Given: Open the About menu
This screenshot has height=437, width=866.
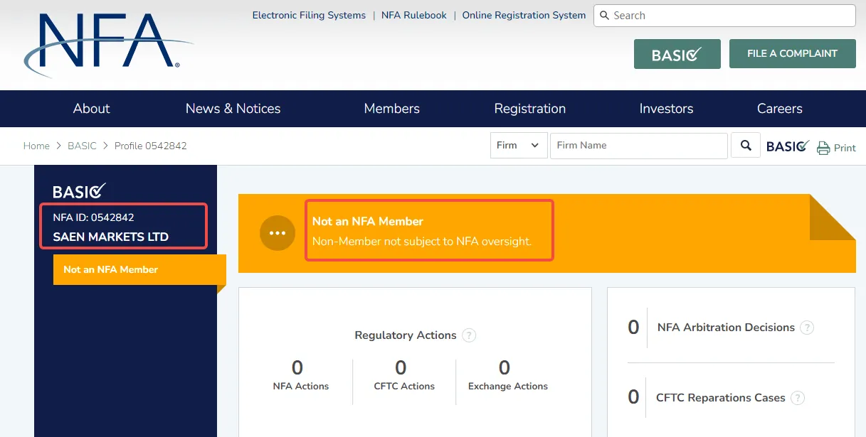Looking at the screenshot, I should tap(92, 109).
